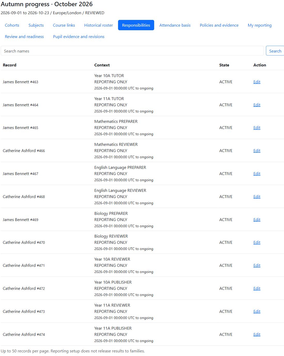
Task: Switch to Review and readiness tab
Action: pos(24,36)
